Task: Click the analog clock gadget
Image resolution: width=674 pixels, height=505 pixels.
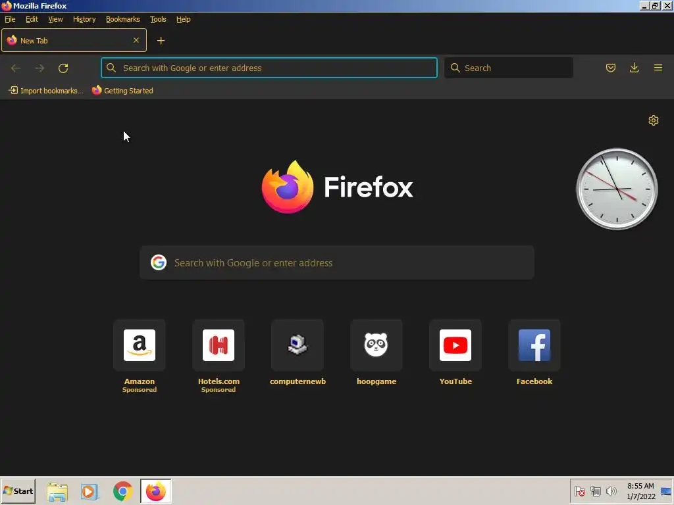Action: click(x=617, y=189)
